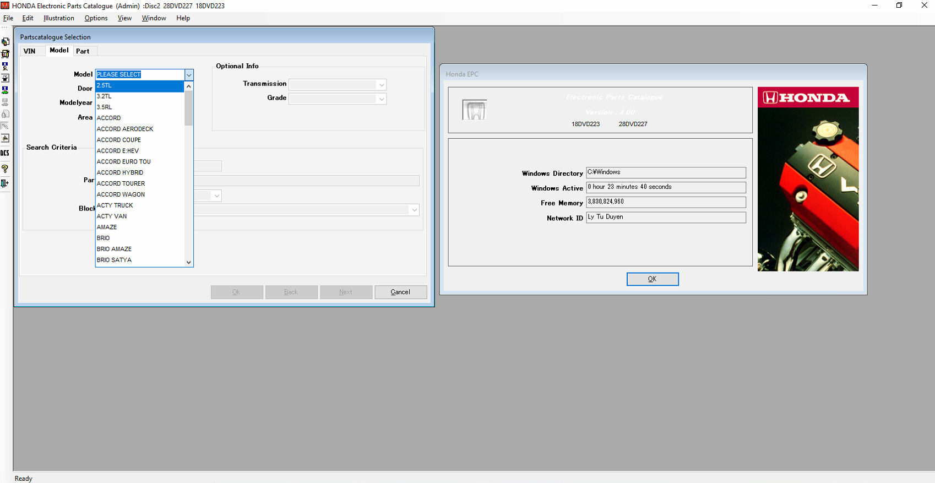Viewport: 935px width, 483px height.
Task: Click Cancel in Partscatalogue Selection
Action: (400, 292)
